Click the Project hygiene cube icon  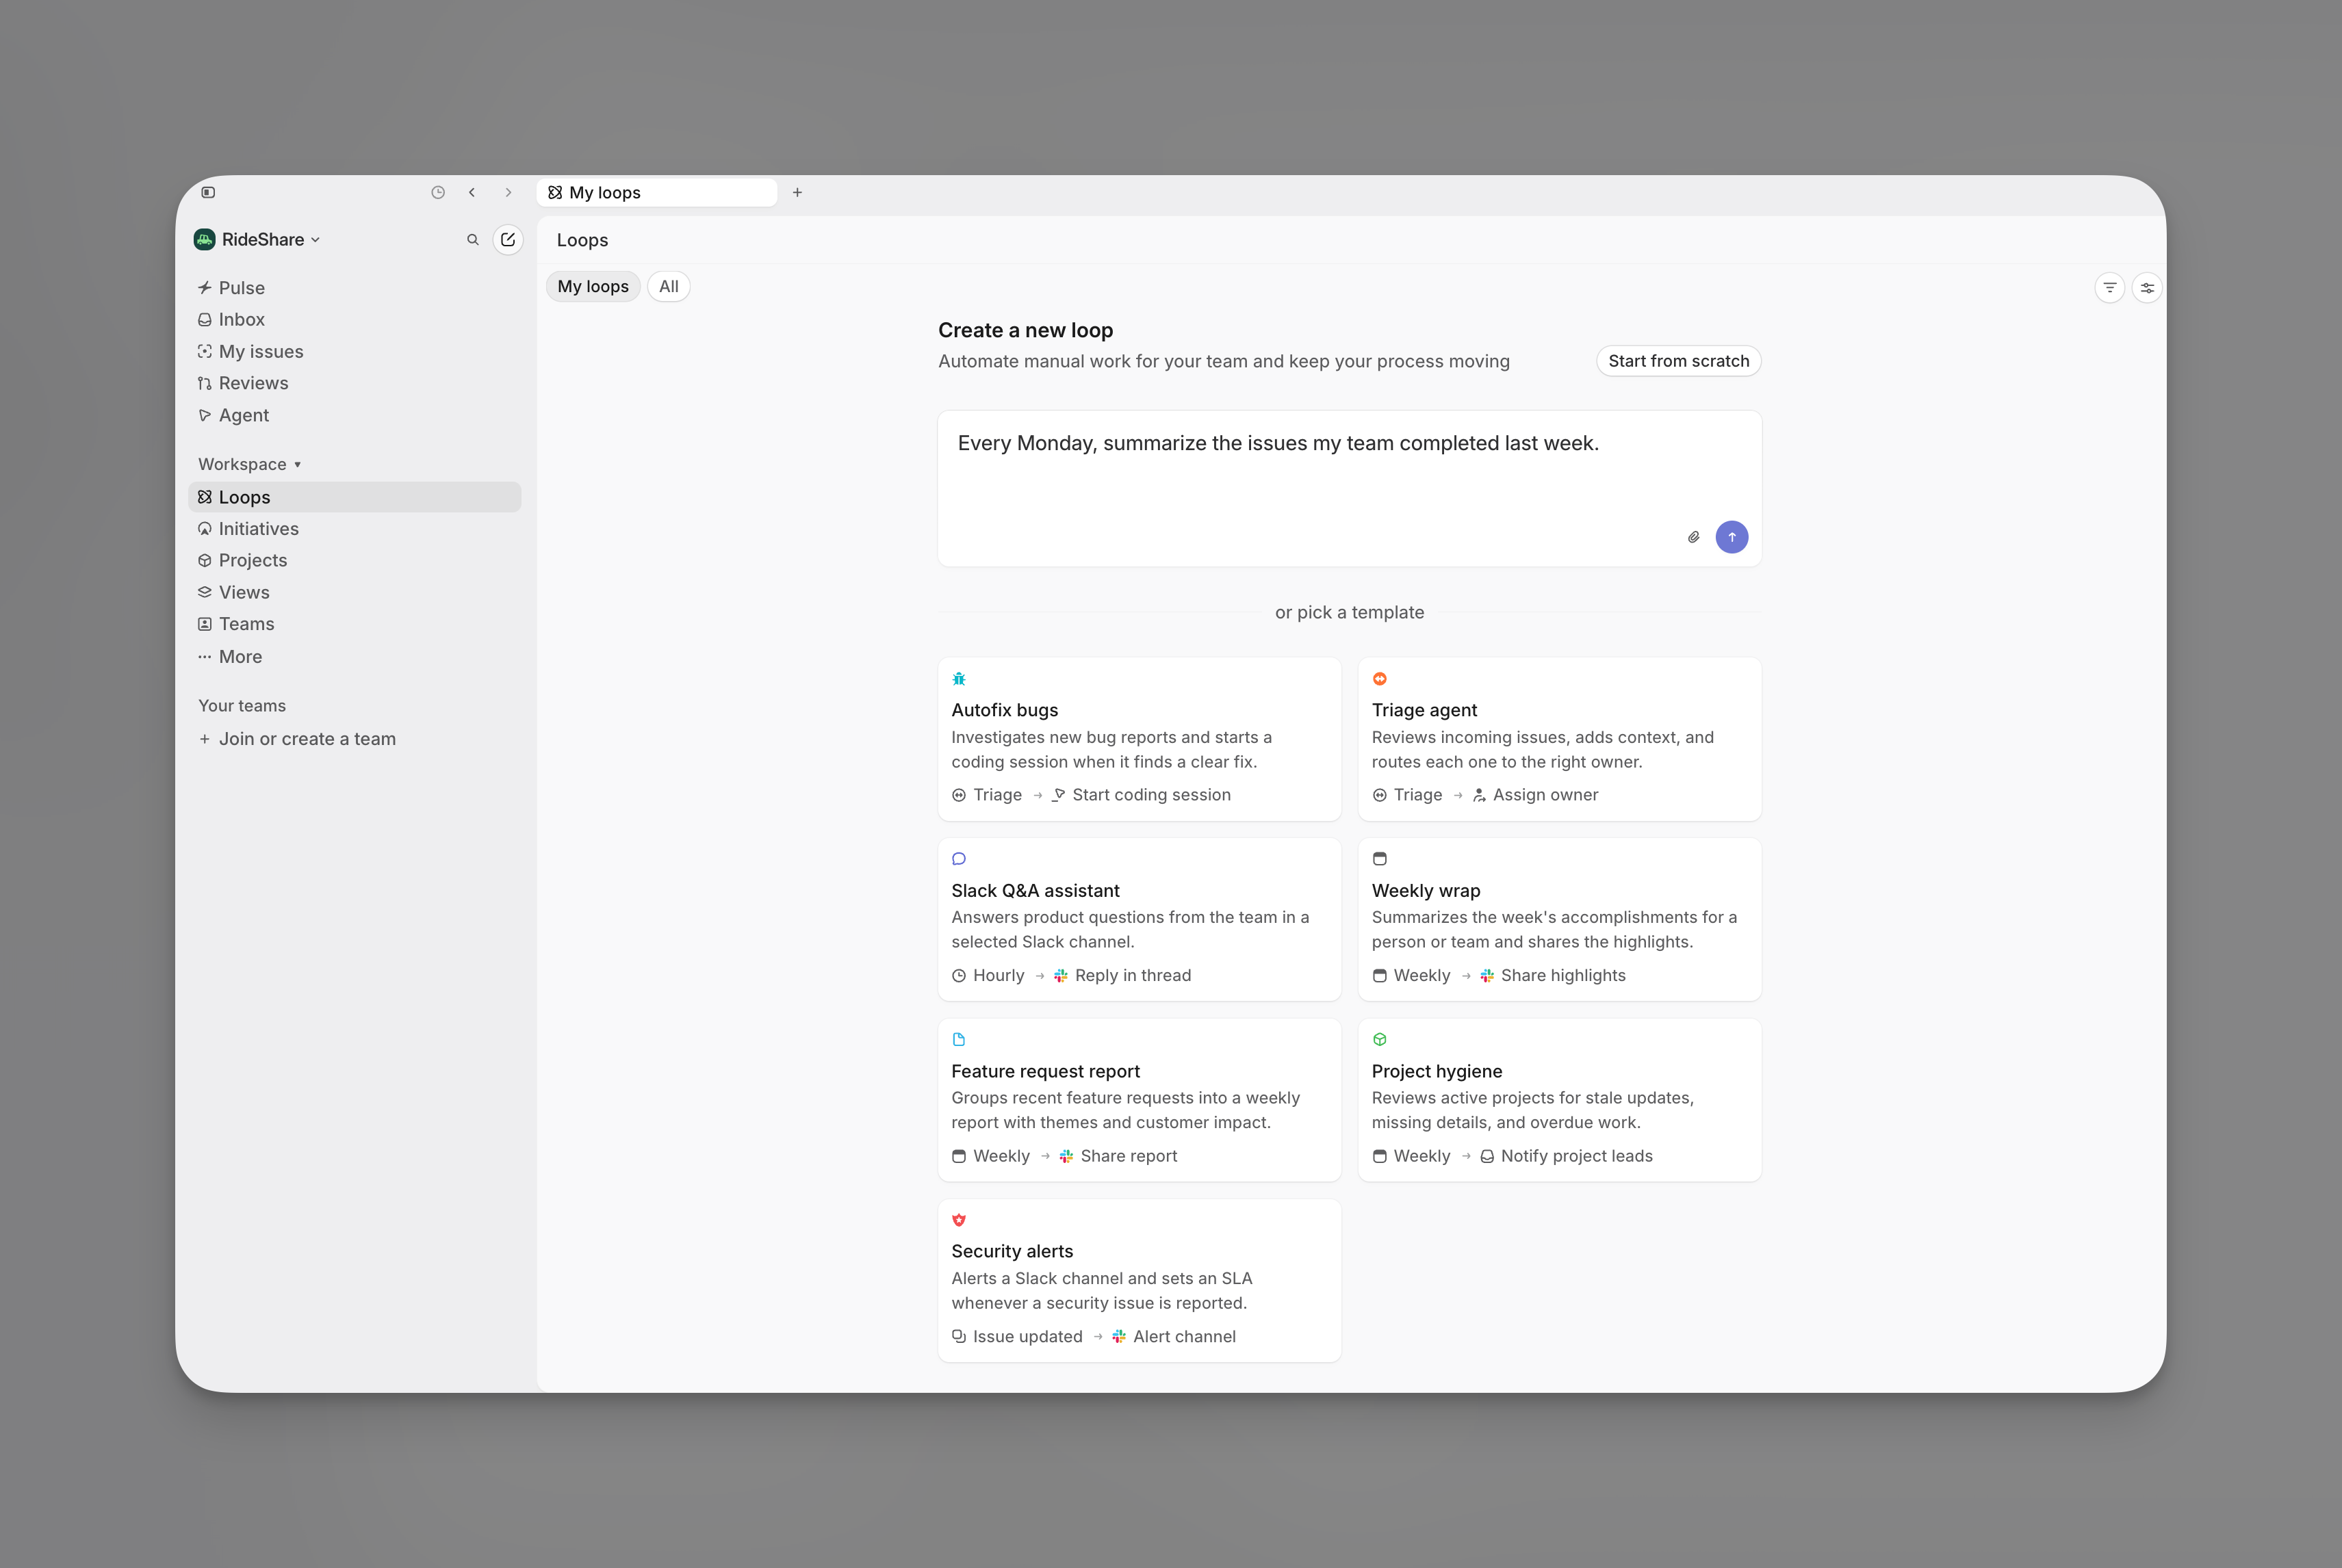[1380, 1040]
